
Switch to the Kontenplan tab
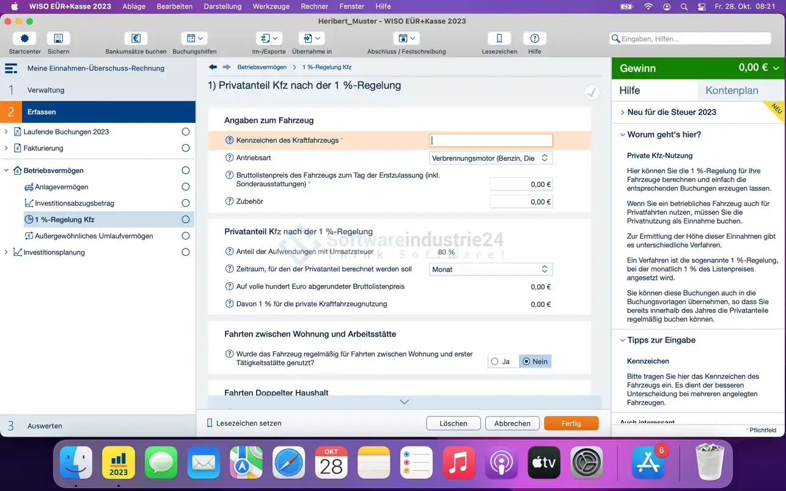point(732,90)
